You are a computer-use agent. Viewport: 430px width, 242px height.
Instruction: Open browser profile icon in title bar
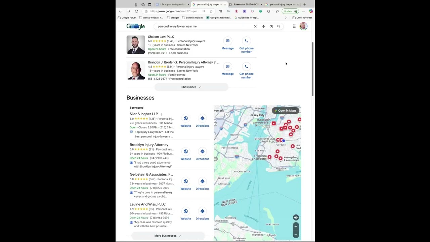pyautogui.click(x=136, y=4)
